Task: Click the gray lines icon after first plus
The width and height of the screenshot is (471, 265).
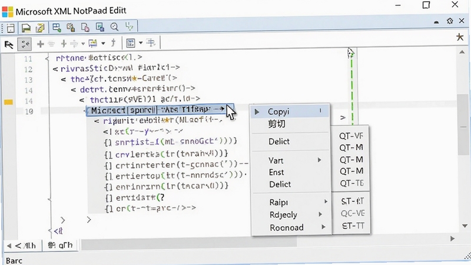Action: [51, 44]
